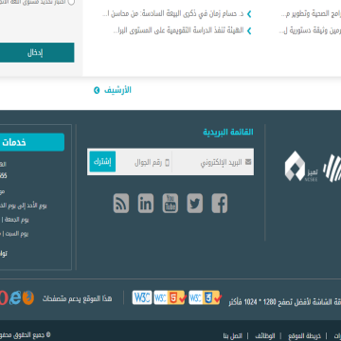Open the YouTube social icon
The height and width of the screenshot is (341, 341).
tap(170, 204)
